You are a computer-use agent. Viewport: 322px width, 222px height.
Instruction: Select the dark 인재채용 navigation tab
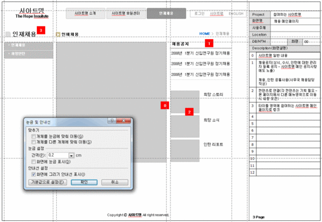[x=166, y=13]
